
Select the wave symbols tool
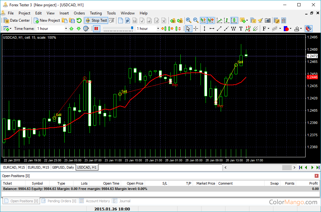pos(248,29)
